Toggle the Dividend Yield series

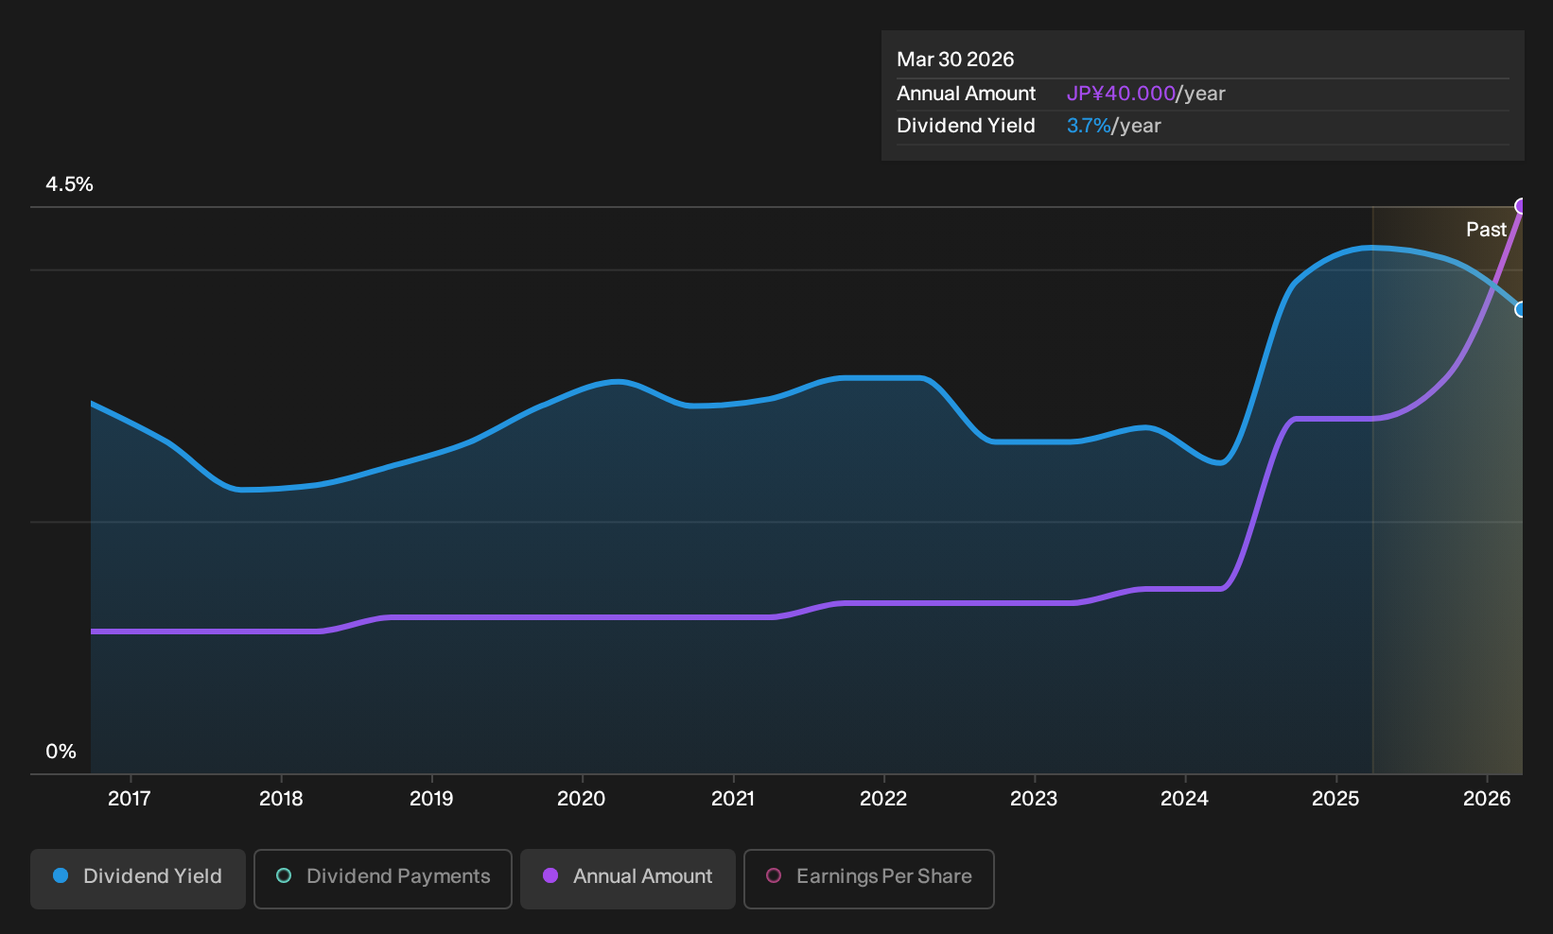(x=138, y=878)
